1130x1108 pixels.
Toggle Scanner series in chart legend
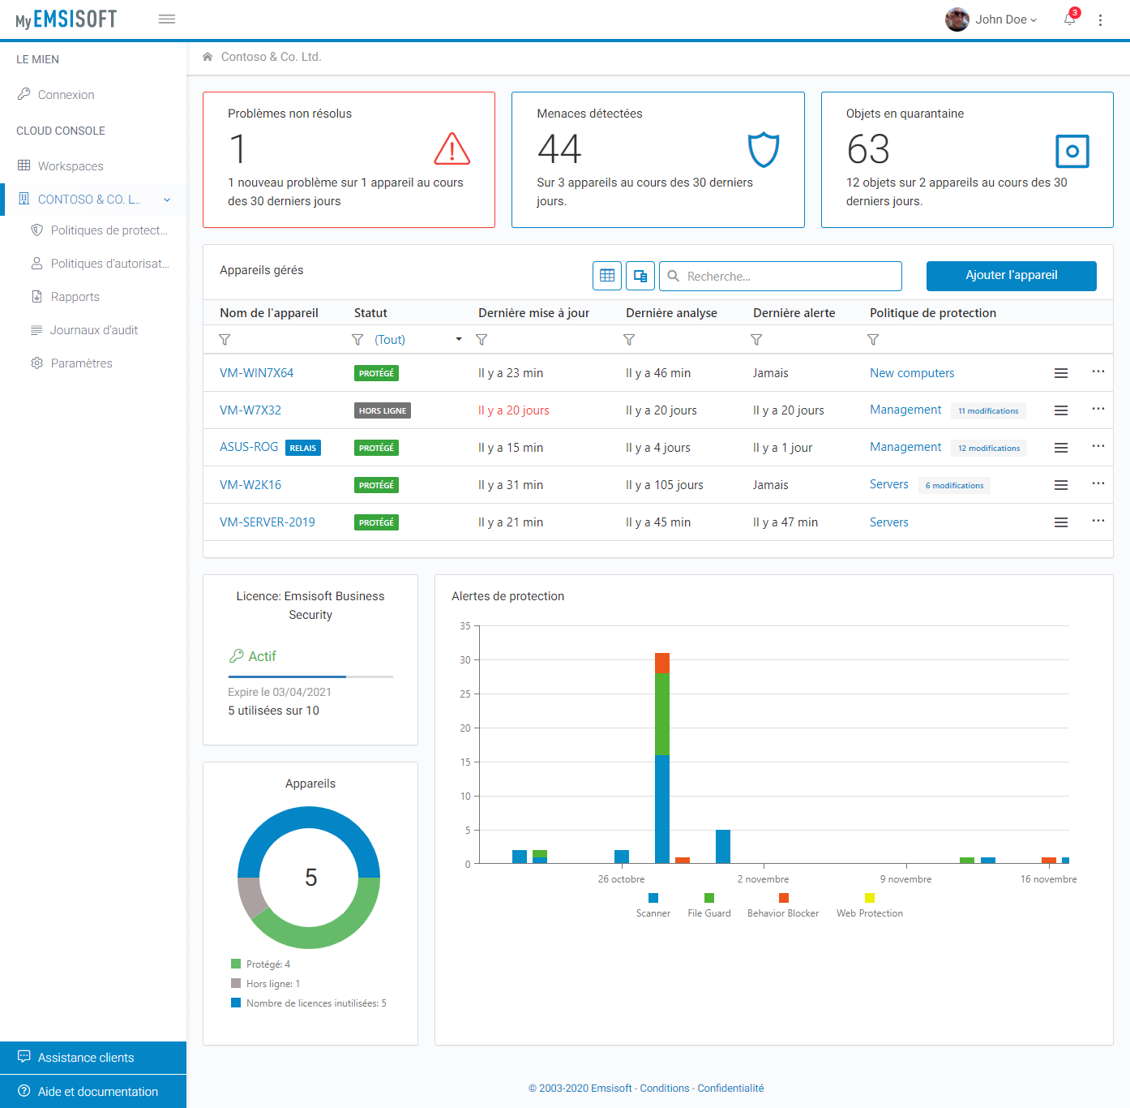pos(653,905)
